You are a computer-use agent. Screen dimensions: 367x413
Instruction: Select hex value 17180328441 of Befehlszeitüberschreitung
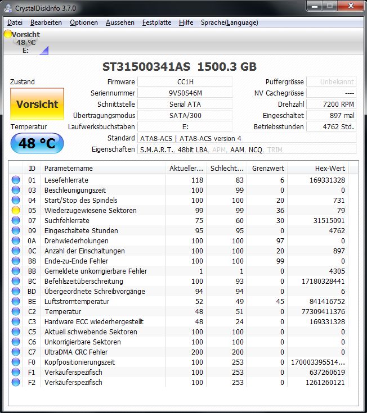click(323, 282)
